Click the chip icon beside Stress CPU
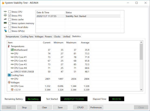This screenshot has height=111, width=150. pos(5,11)
